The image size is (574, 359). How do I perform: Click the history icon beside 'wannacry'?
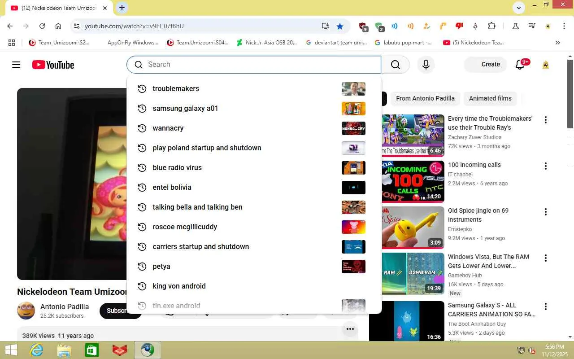click(x=142, y=128)
